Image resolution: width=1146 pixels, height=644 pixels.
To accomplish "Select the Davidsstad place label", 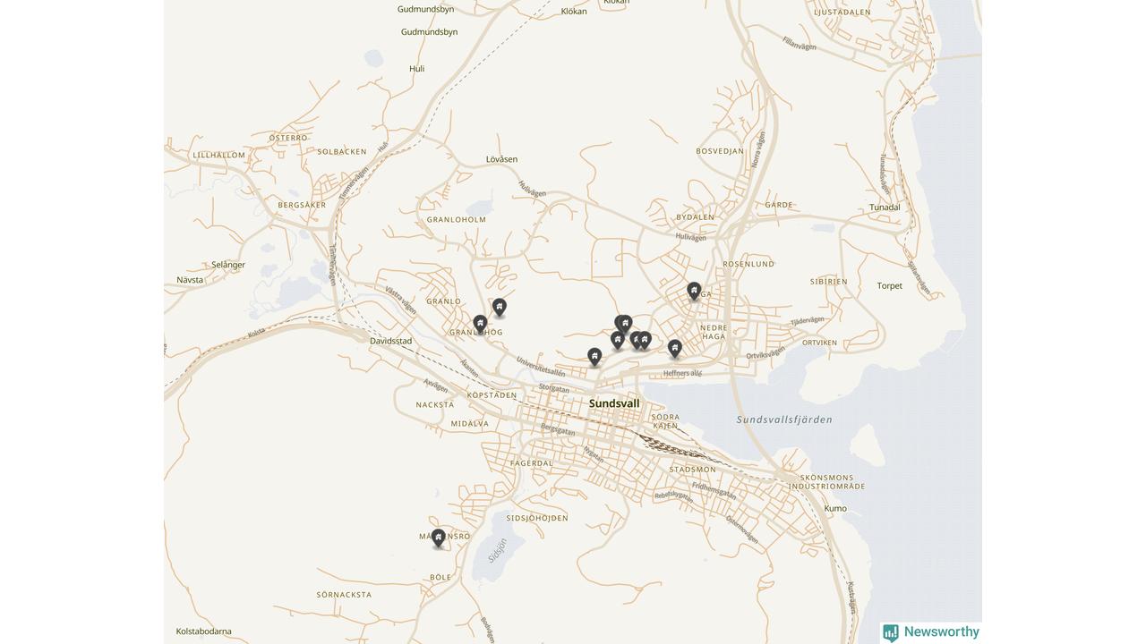I will [391, 341].
